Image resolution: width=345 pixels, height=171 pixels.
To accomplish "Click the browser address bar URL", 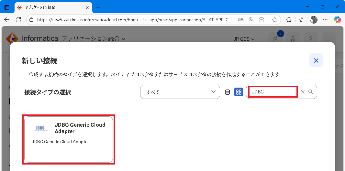I will pyautogui.click(x=134, y=20).
